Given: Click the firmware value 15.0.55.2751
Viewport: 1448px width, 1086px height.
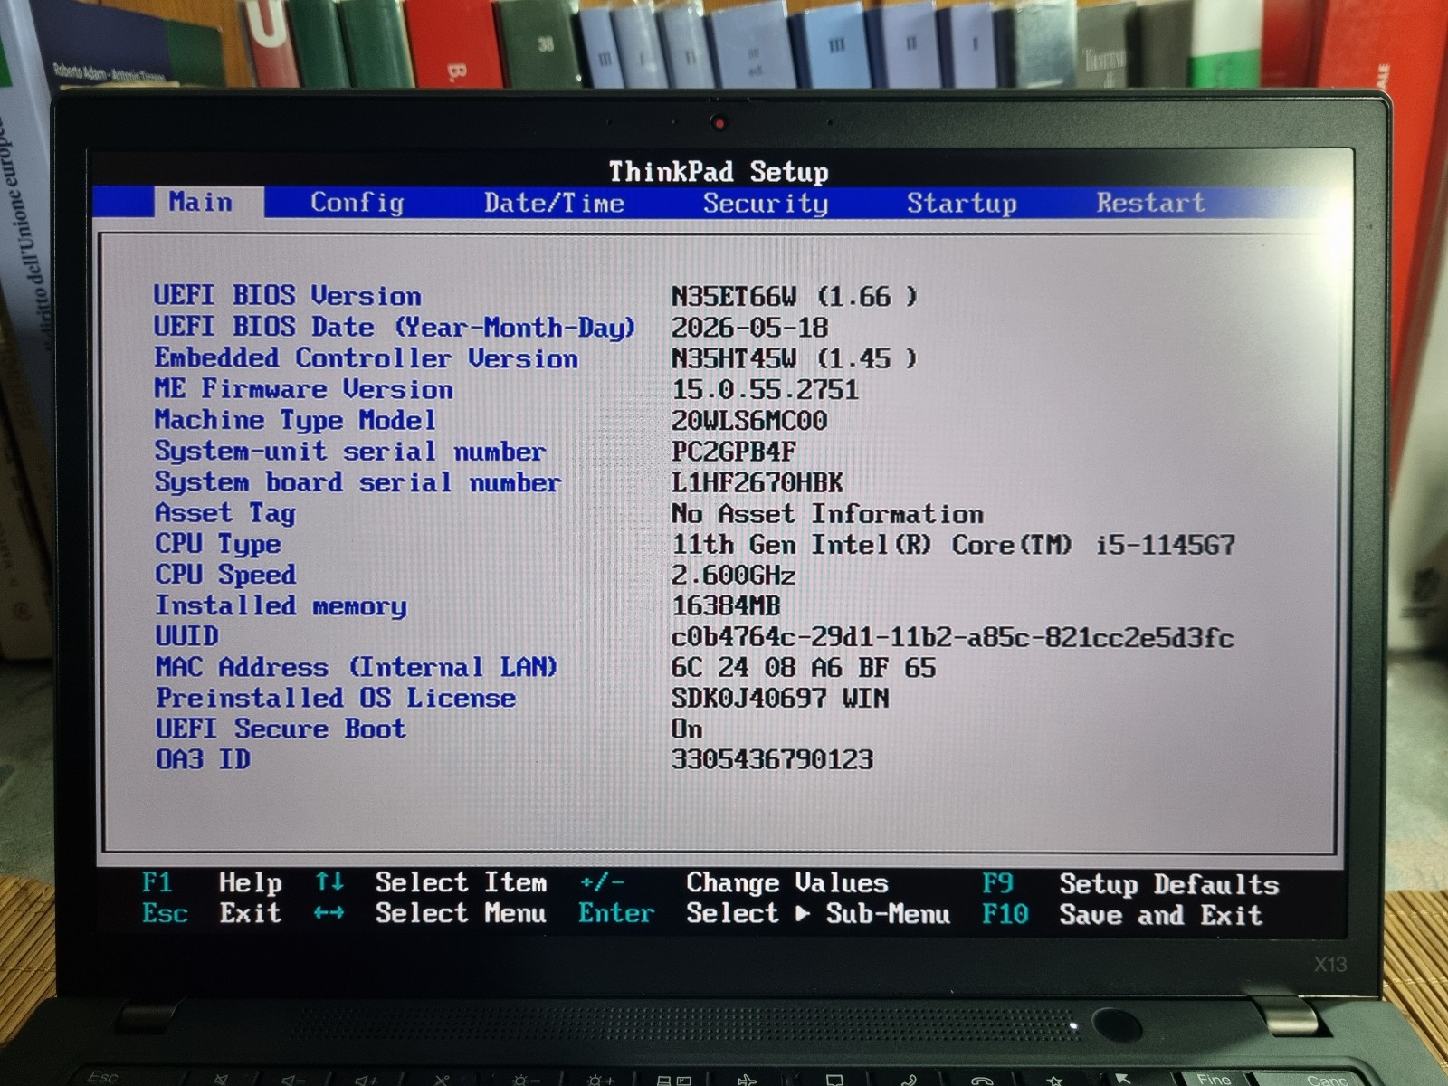Looking at the screenshot, I should [x=765, y=390].
